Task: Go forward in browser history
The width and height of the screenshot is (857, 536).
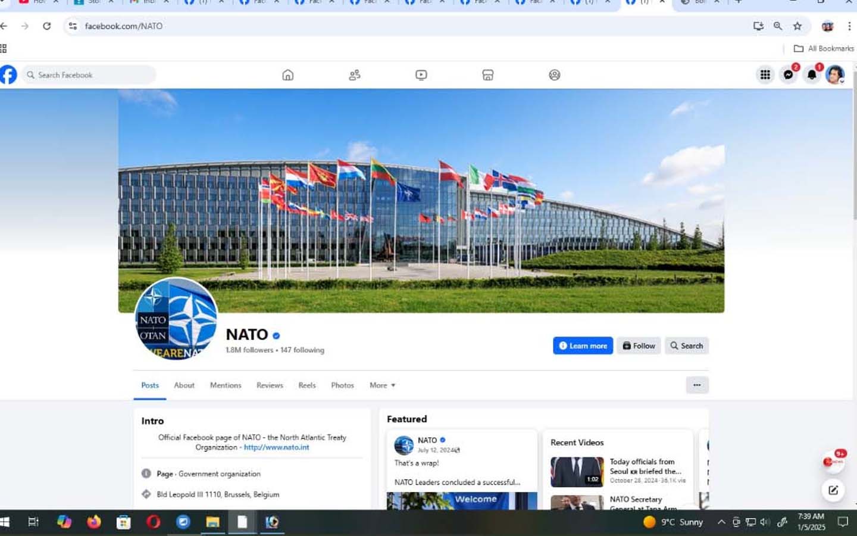Action: (x=24, y=26)
